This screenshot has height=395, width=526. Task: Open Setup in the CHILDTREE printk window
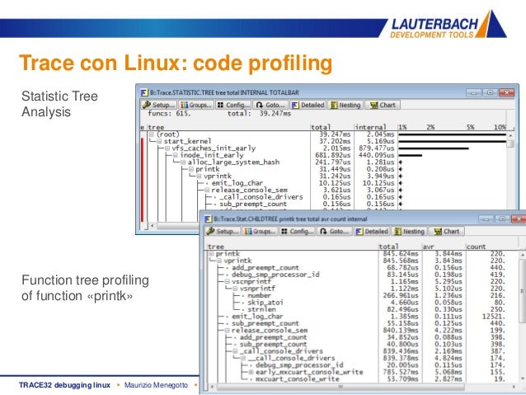(223, 231)
